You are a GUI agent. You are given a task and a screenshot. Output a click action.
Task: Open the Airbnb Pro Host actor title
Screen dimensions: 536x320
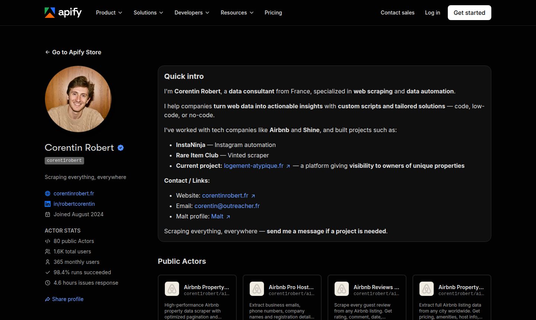click(x=291, y=287)
